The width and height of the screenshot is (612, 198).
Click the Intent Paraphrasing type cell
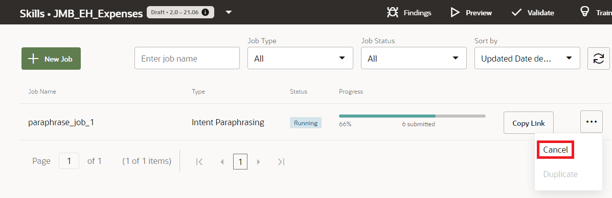(x=228, y=123)
